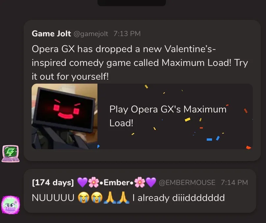Screen dimensions: 266x223
Task: Click the Game Jolt display name
Action: [x=51, y=34]
